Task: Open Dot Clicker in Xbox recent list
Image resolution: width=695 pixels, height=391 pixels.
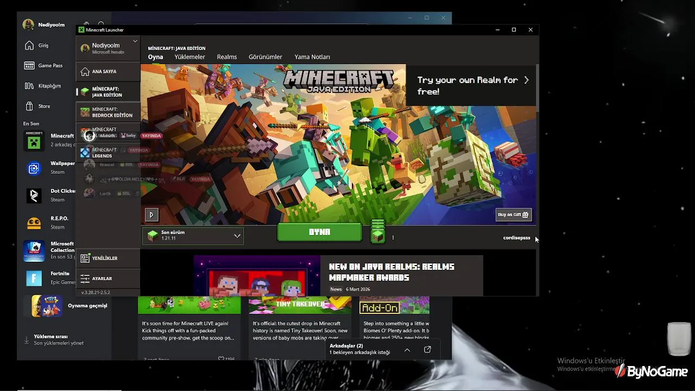Action: click(49, 195)
